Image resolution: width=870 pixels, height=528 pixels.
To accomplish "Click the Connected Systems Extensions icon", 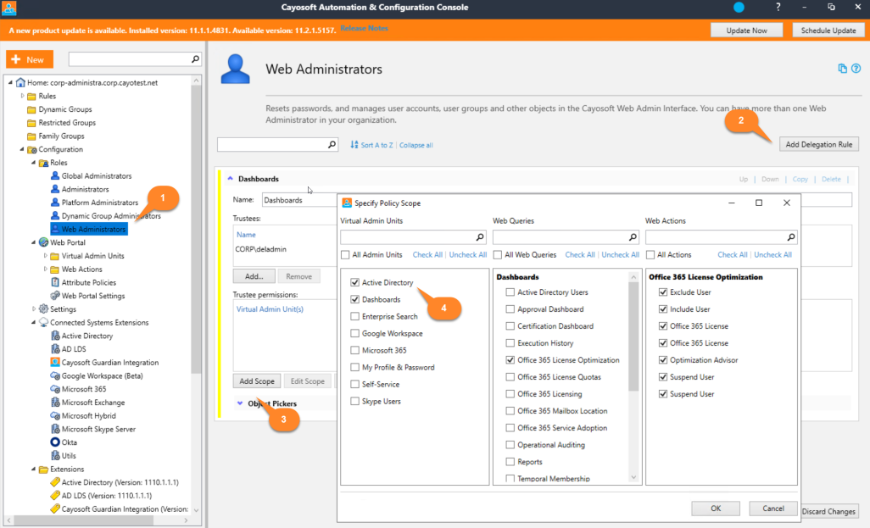I will coord(44,322).
